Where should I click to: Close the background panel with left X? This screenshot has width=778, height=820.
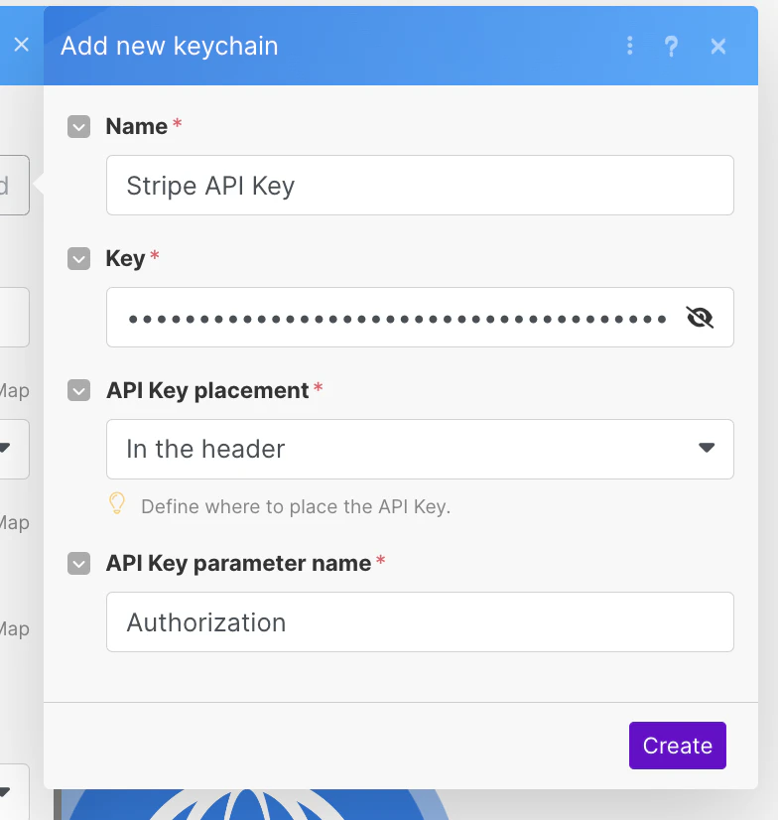tap(22, 45)
